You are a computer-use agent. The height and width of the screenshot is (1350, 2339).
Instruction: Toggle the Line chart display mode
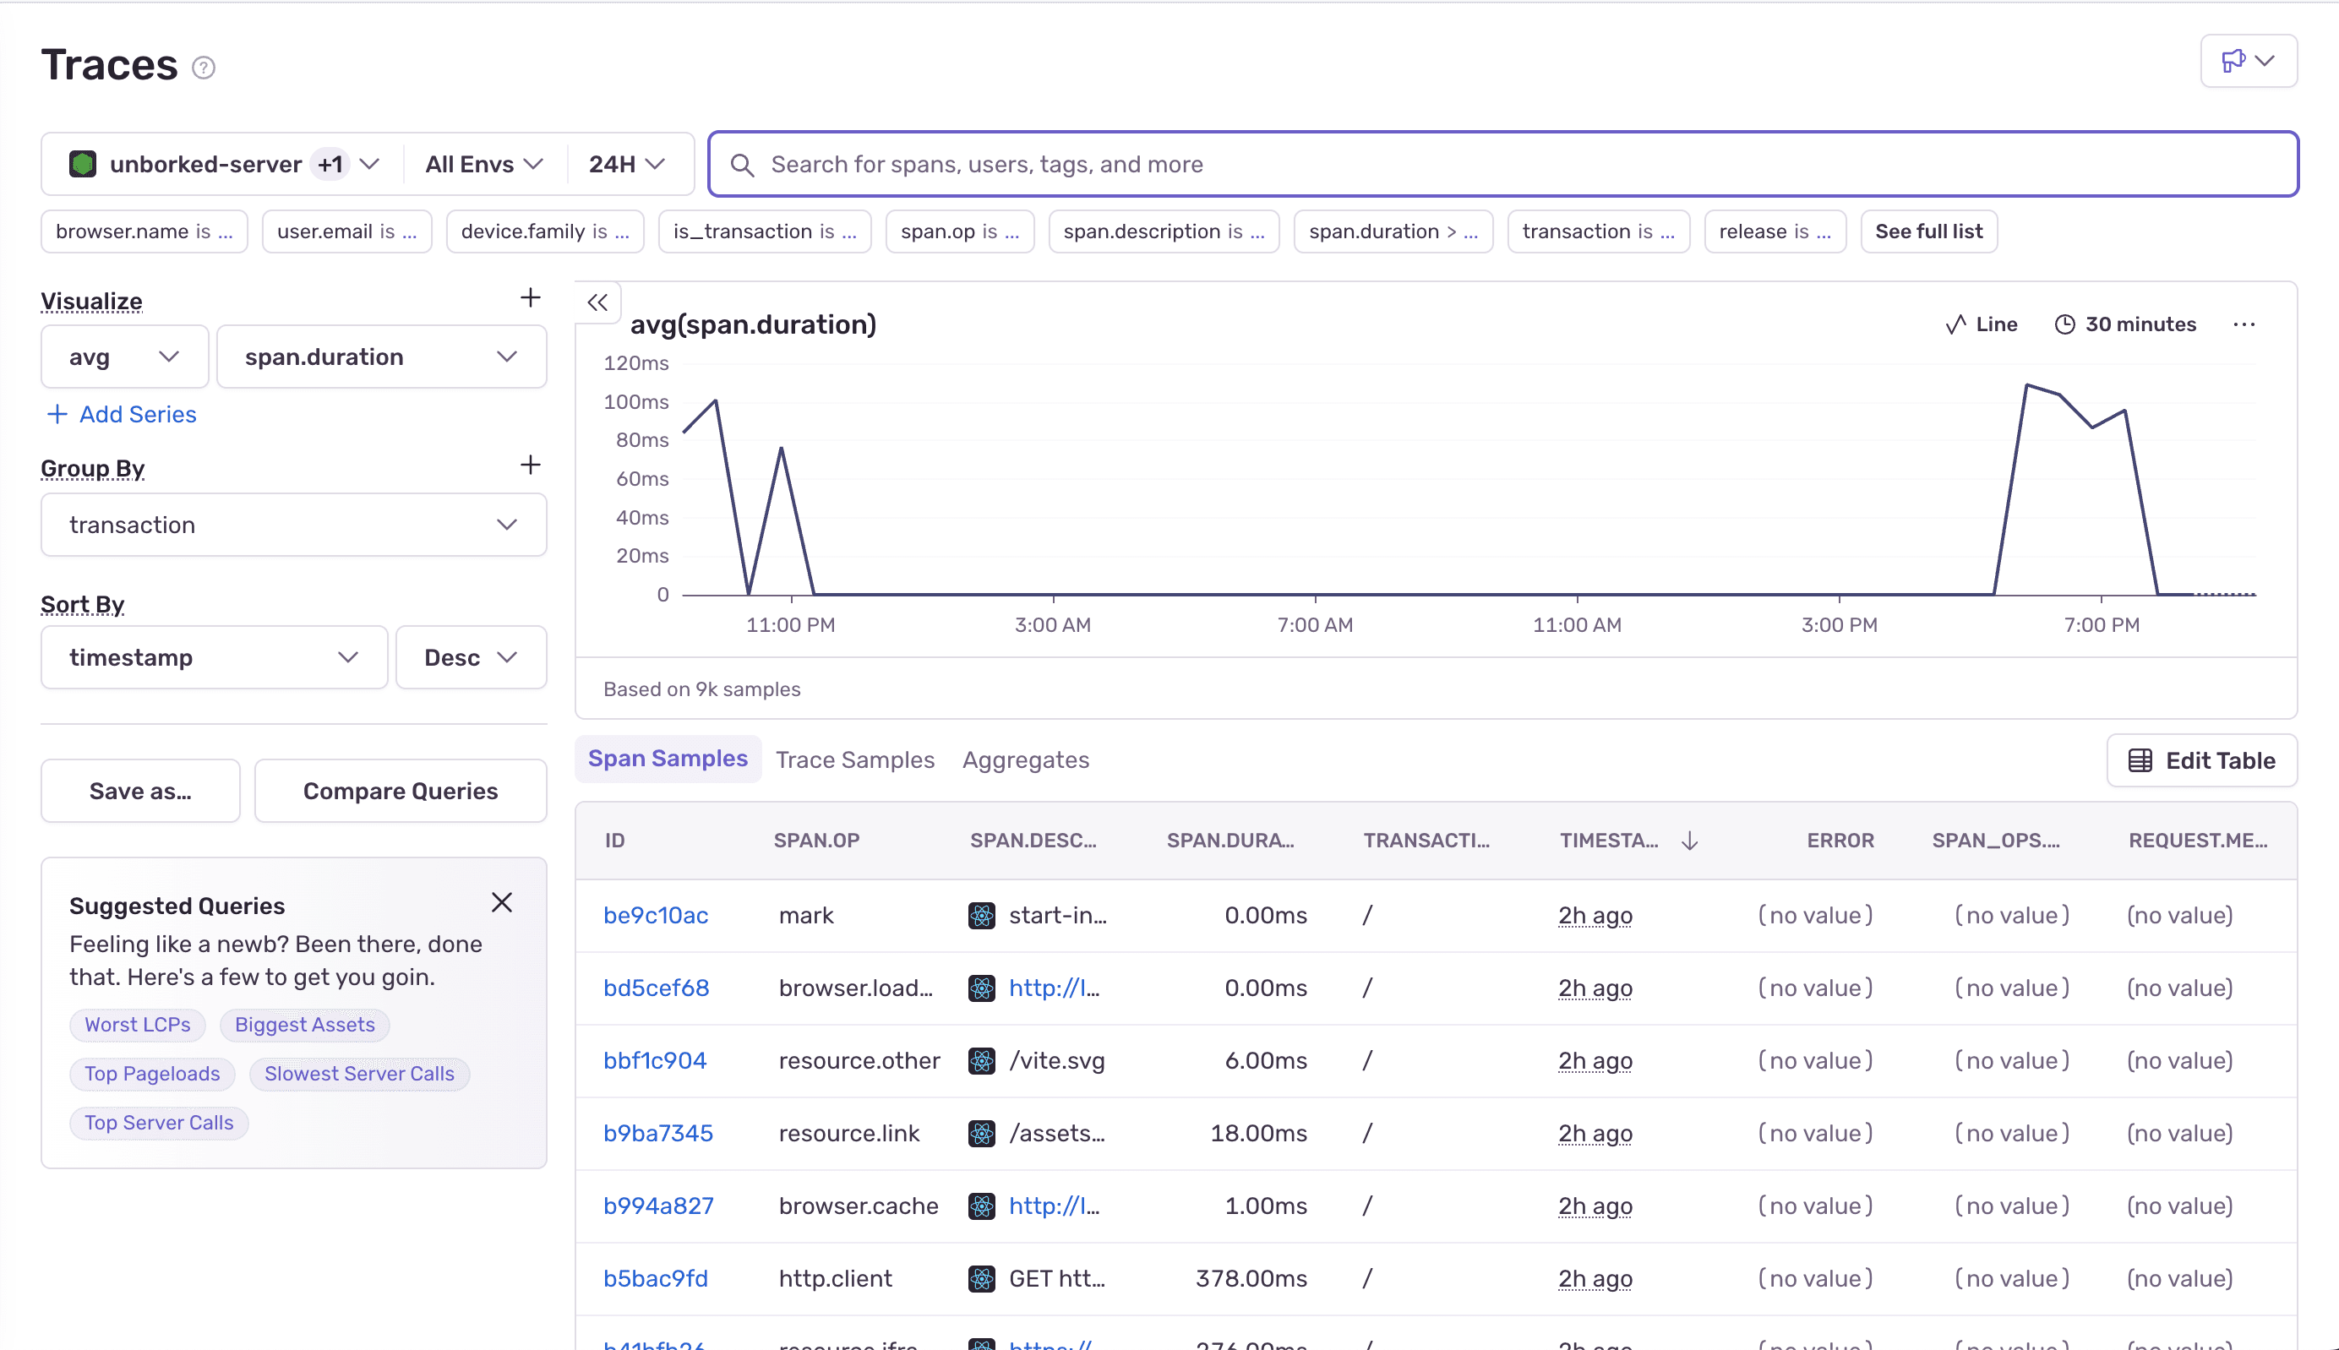pos(1981,324)
